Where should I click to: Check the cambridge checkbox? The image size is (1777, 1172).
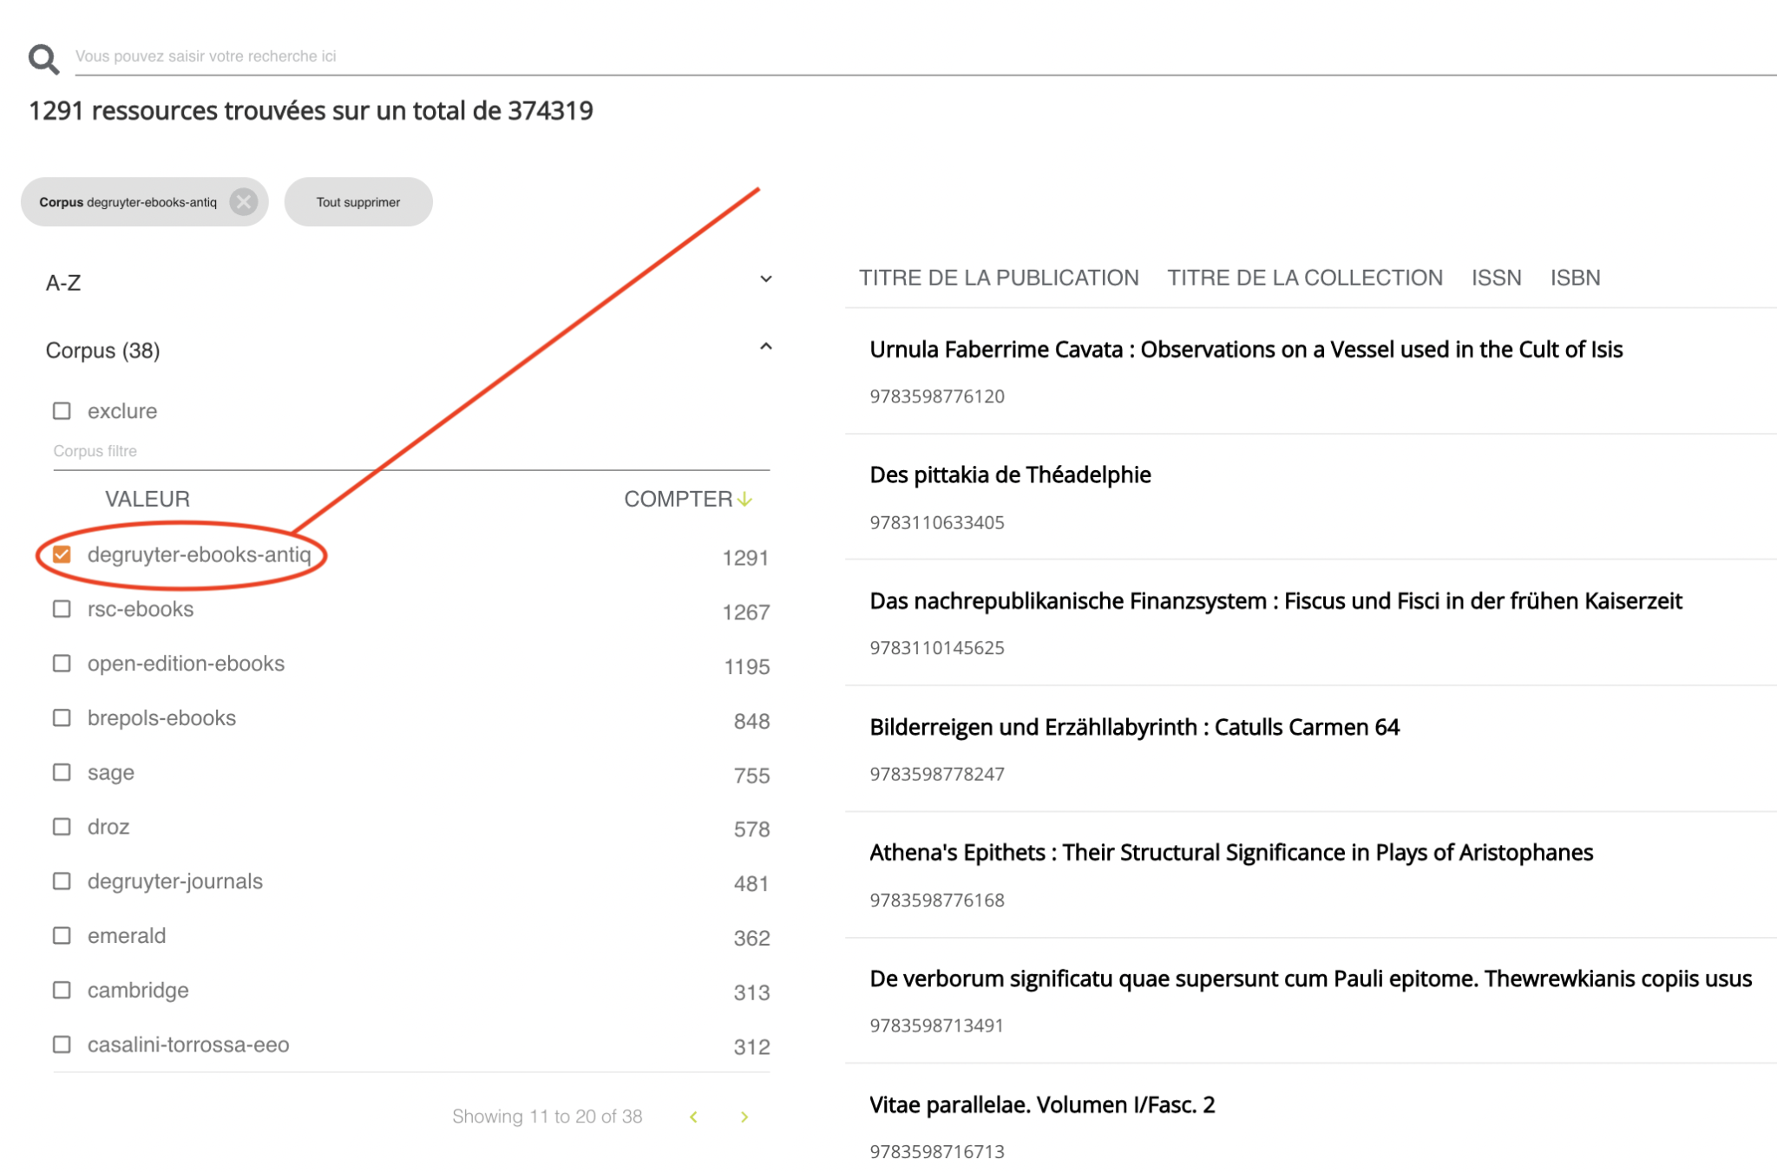click(62, 991)
